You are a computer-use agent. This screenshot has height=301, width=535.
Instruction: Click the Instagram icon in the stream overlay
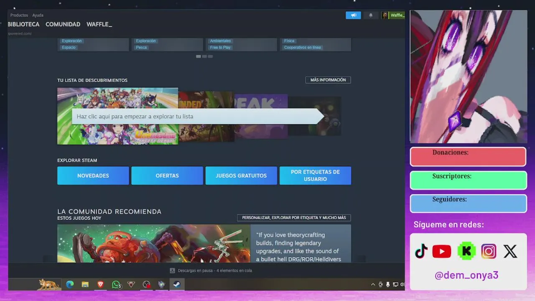point(489,251)
